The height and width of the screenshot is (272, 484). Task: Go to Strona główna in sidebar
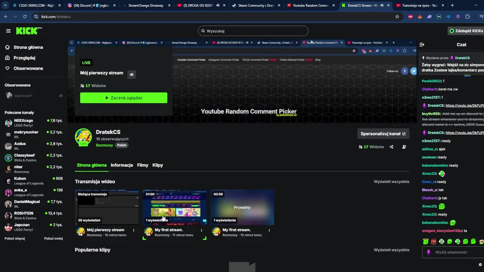(x=24, y=47)
